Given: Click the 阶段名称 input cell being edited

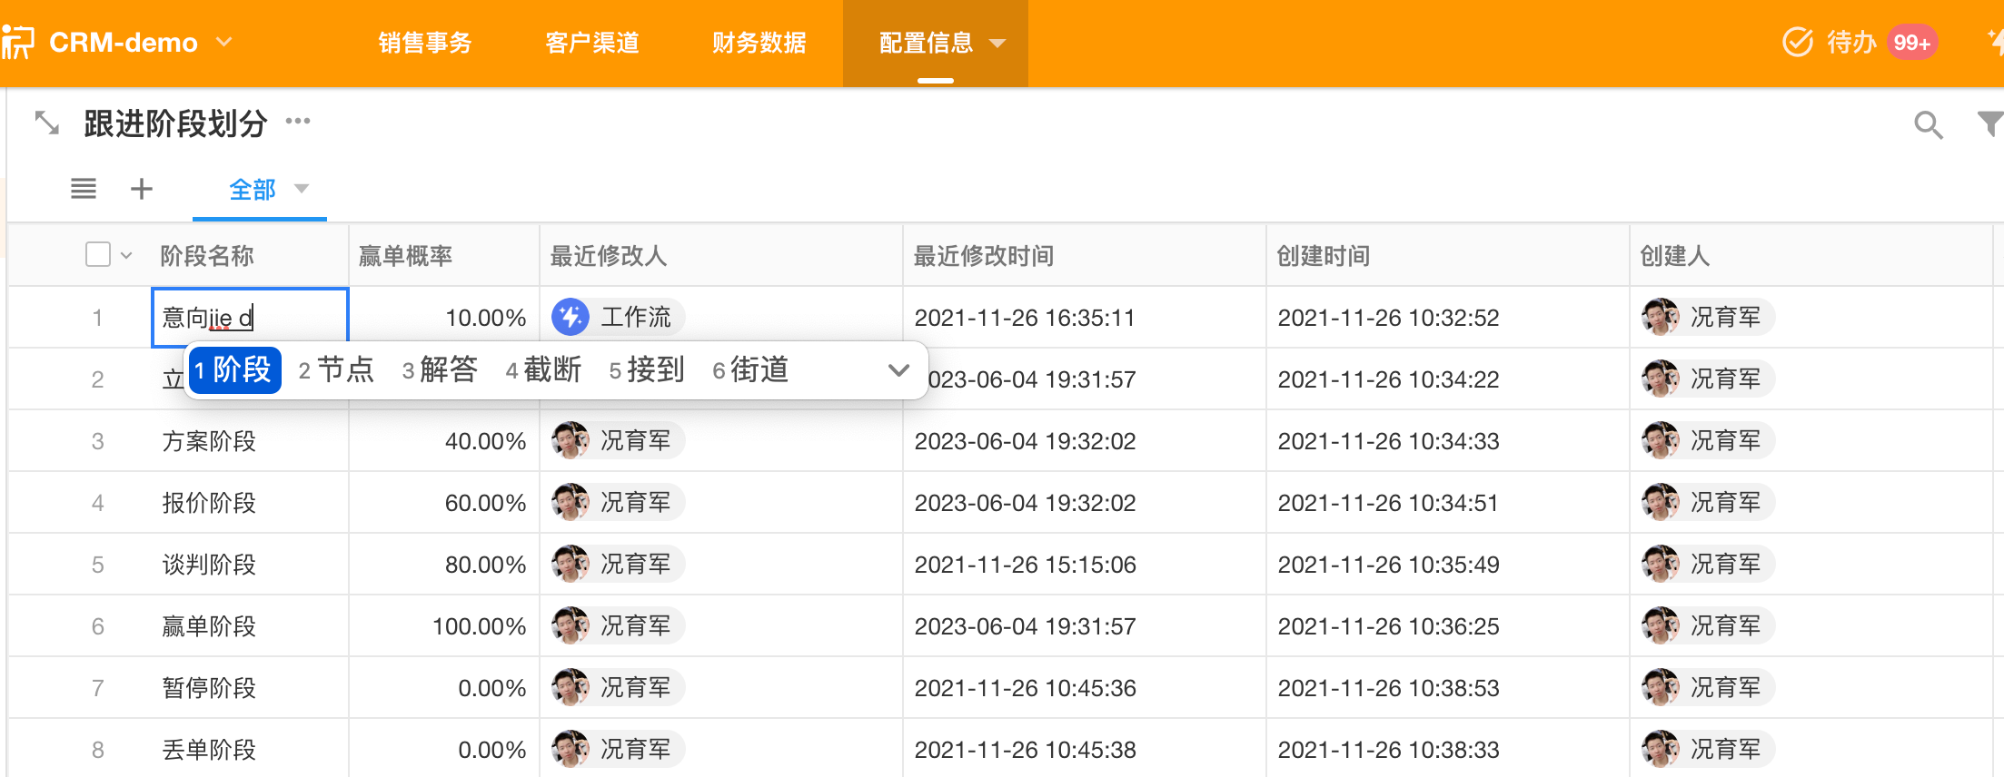Looking at the screenshot, I should (250, 318).
